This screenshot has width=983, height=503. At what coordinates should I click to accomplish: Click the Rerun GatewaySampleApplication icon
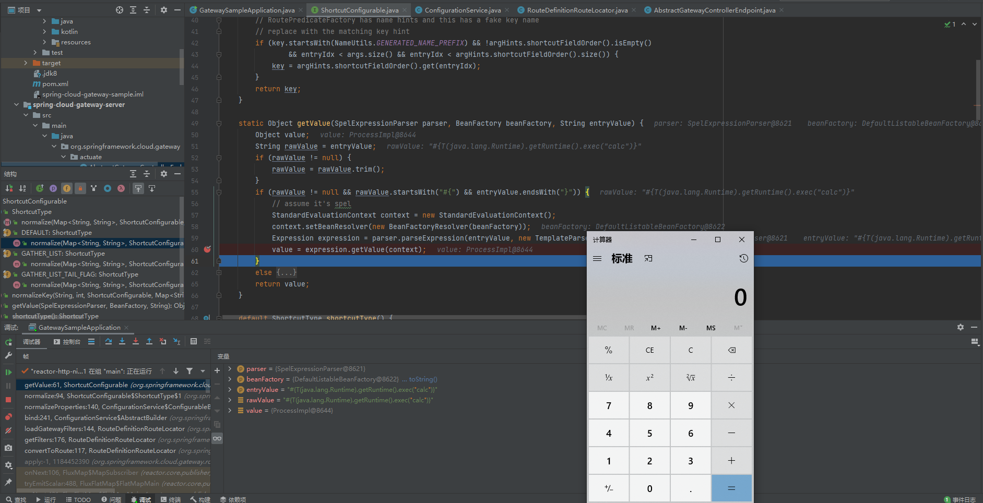point(8,342)
